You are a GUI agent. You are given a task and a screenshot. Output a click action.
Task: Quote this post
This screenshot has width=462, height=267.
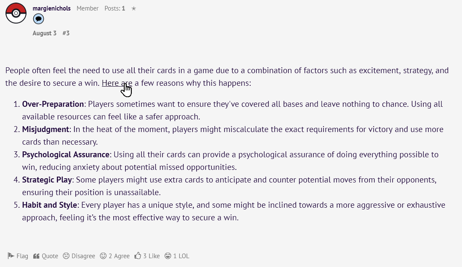click(45, 256)
